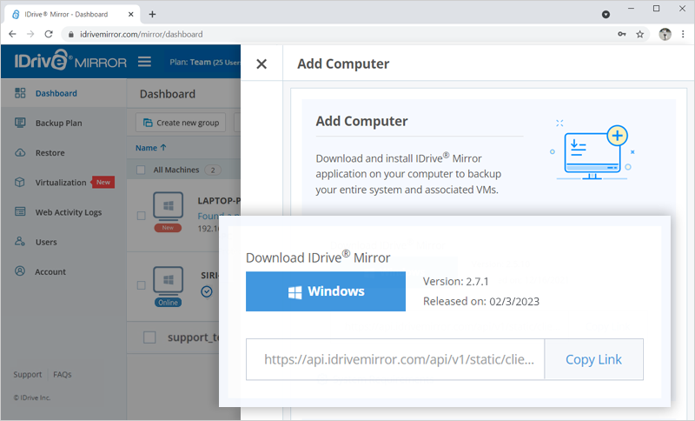
Task: Click the Backup Plan monitor icon
Action: 20,123
